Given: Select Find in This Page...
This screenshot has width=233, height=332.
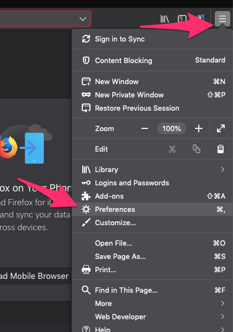Looking at the screenshot, I should (x=152, y=290).
